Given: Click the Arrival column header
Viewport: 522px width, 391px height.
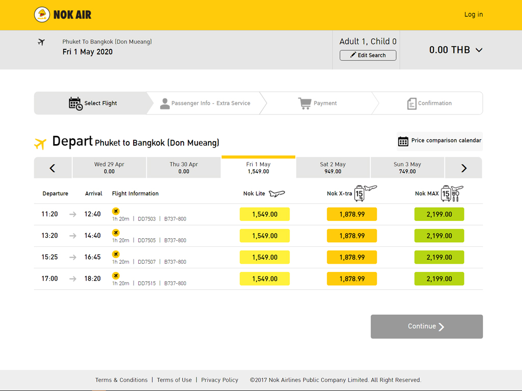Looking at the screenshot, I should pos(94,193).
